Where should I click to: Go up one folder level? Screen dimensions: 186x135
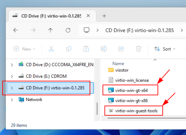(x=50, y=30)
